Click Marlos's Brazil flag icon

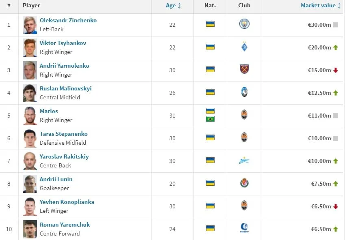(210, 119)
